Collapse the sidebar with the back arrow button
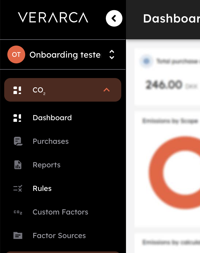Viewport: 200px width, 253px height. [114, 18]
